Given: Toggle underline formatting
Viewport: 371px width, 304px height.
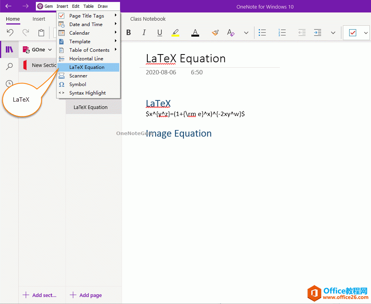Looking at the screenshot, I should point(159,33).
